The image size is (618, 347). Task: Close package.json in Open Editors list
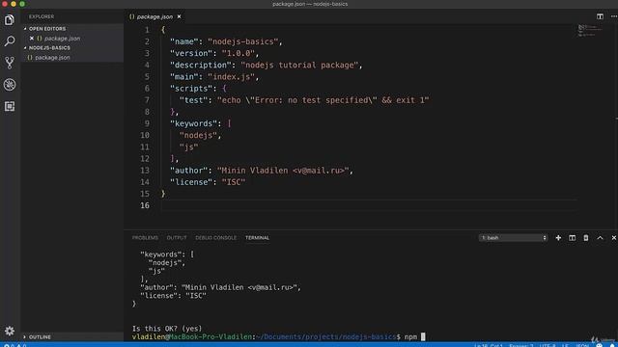coord(32,39)
